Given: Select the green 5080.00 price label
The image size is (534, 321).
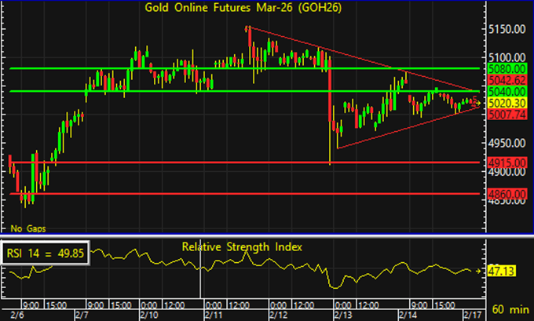Looking at the screenshot, I should point(504,68).
